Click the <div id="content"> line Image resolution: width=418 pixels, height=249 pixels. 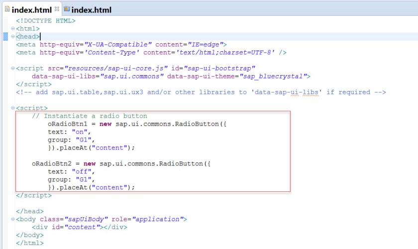point(80,228)
